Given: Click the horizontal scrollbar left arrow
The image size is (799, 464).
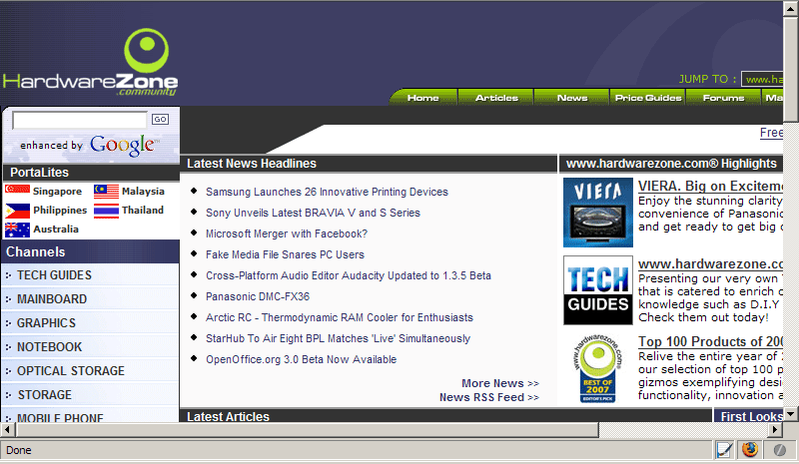Looking at the screenshot, I should [7, 430].
